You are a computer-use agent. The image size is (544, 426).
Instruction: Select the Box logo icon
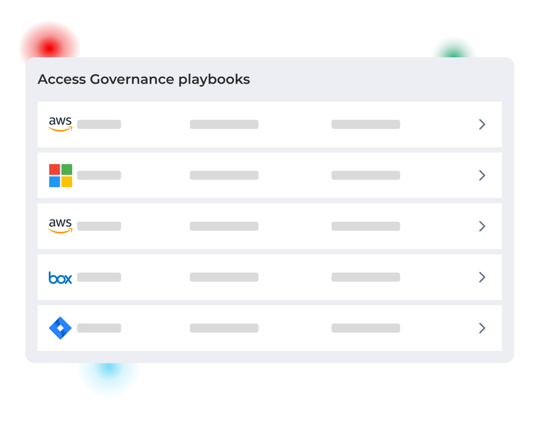coord(60,278)
